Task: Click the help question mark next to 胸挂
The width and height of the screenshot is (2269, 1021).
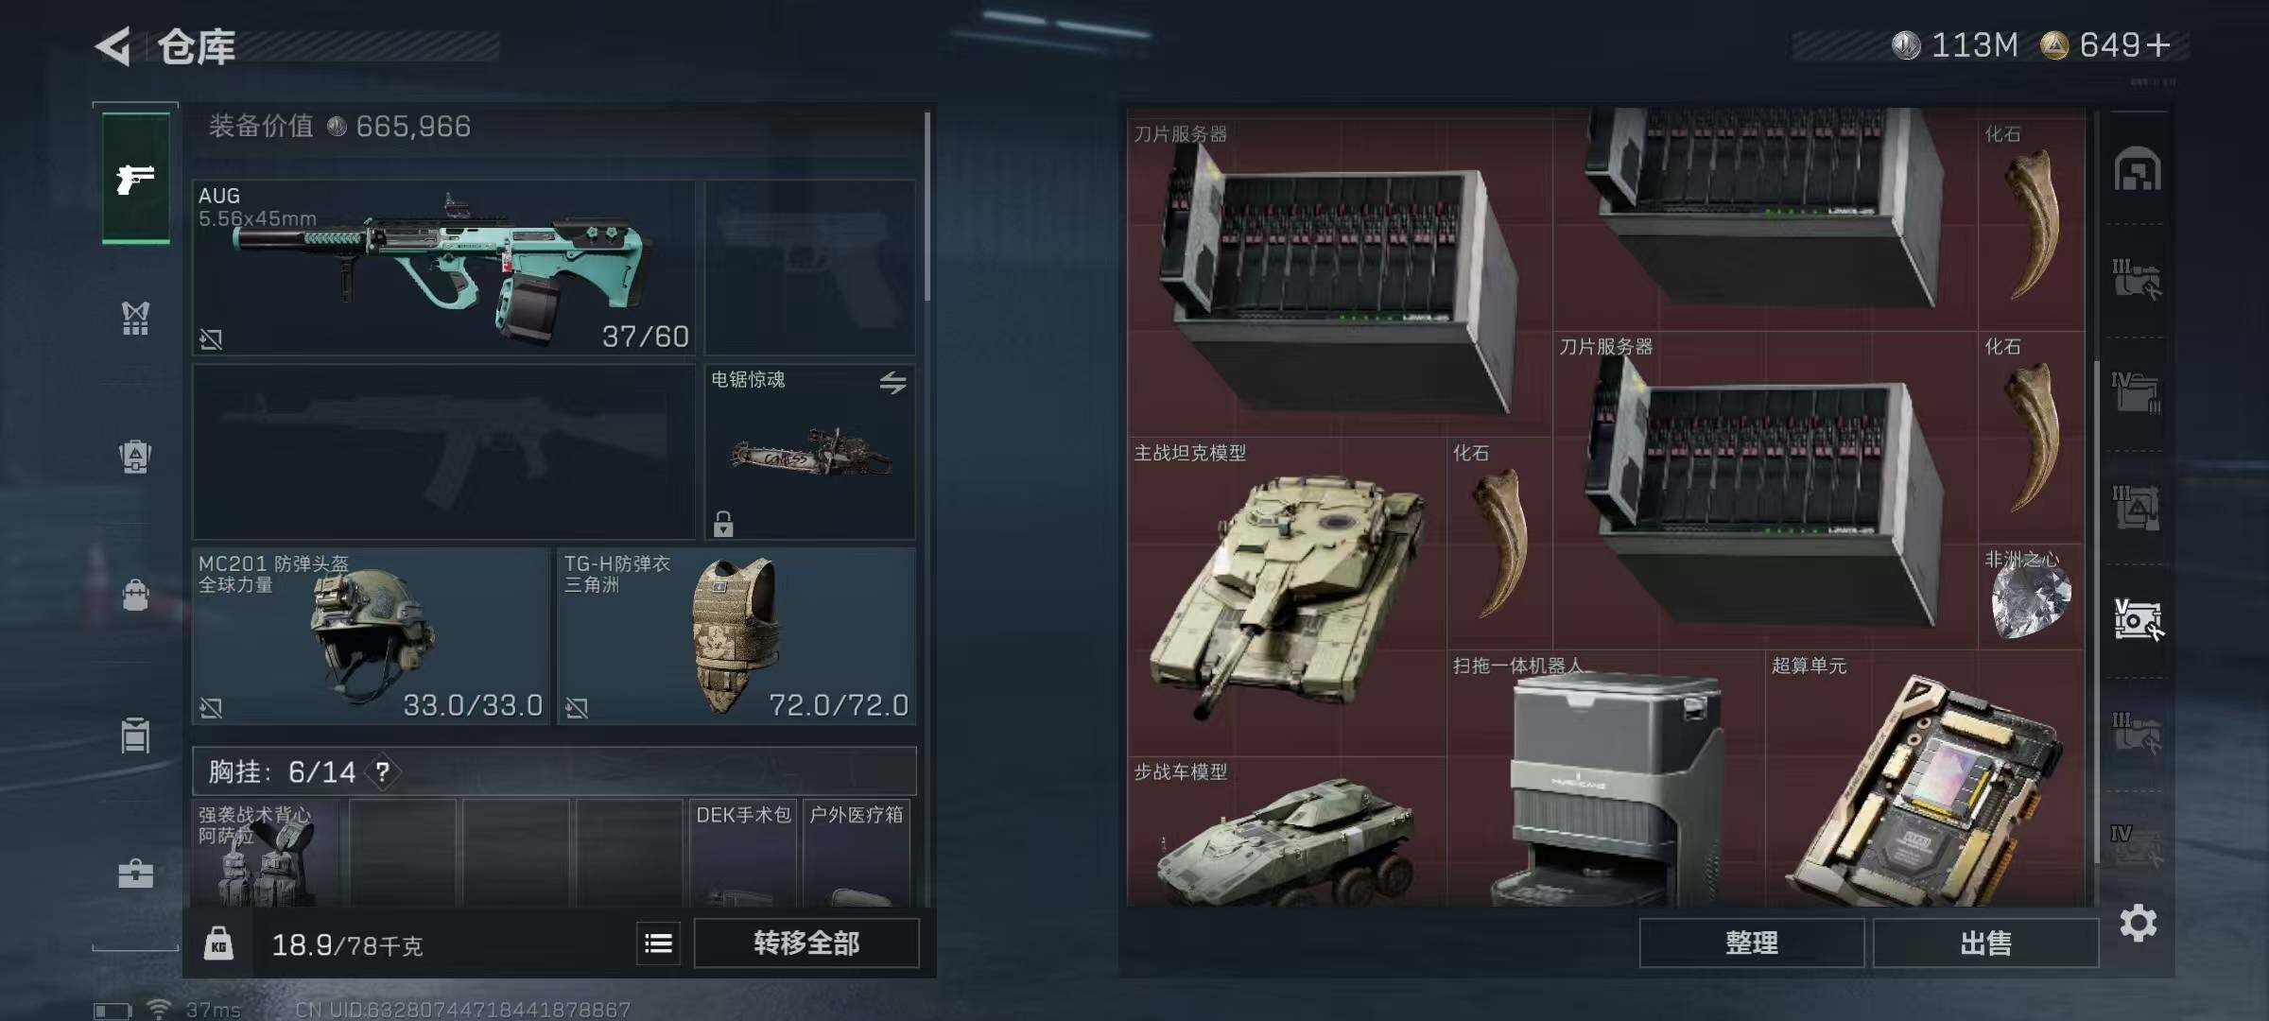Action: pos(382,772)
